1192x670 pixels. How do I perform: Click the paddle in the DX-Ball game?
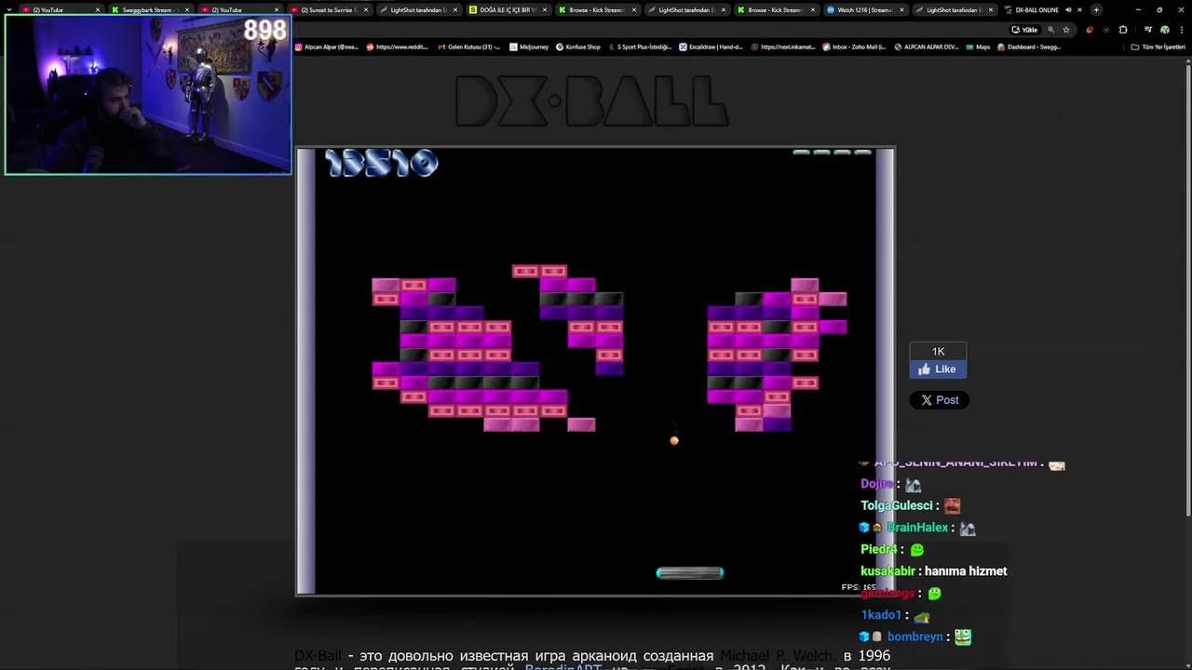(690, 573)
